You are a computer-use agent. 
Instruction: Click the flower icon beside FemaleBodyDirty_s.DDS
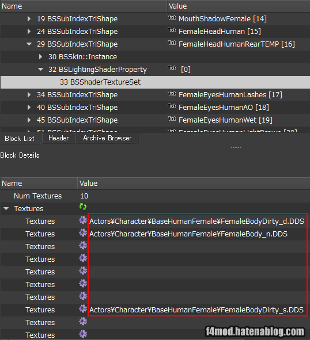coord(83,309)
